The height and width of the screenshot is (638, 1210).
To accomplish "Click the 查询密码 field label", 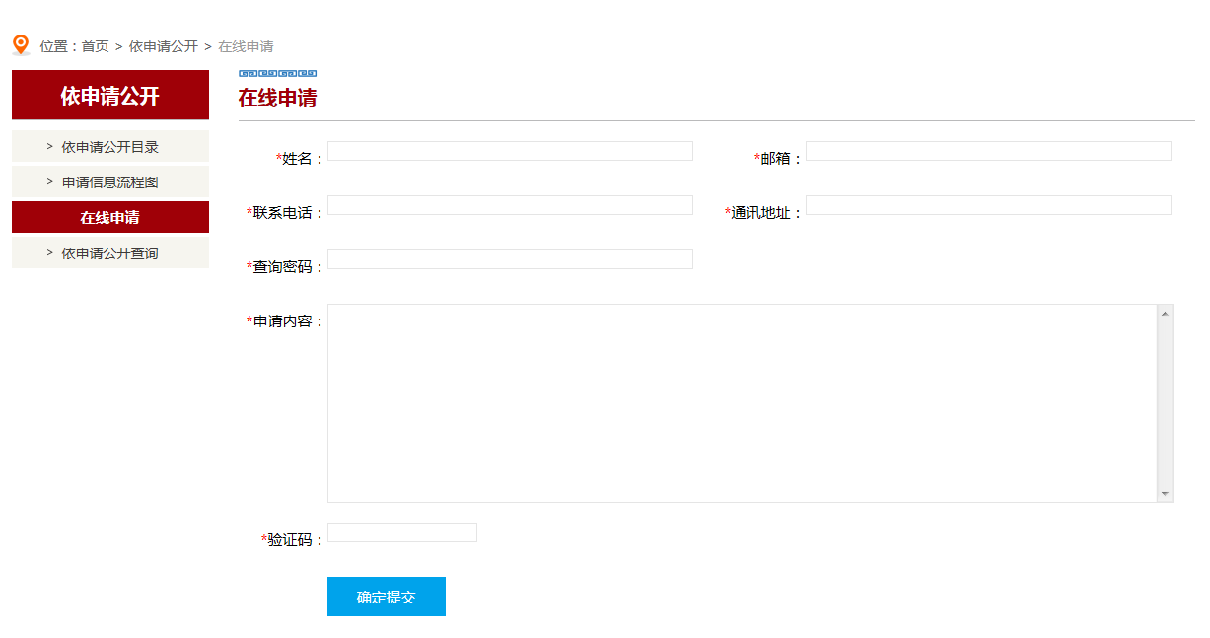I will (285, 267).
